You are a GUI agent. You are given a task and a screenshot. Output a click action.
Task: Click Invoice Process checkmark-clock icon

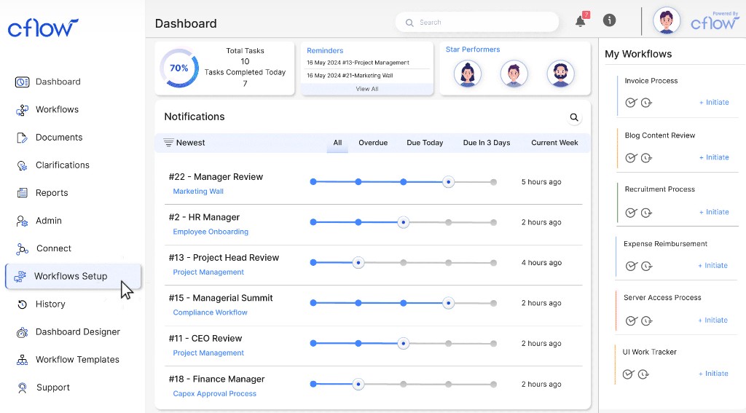[631, 102]
